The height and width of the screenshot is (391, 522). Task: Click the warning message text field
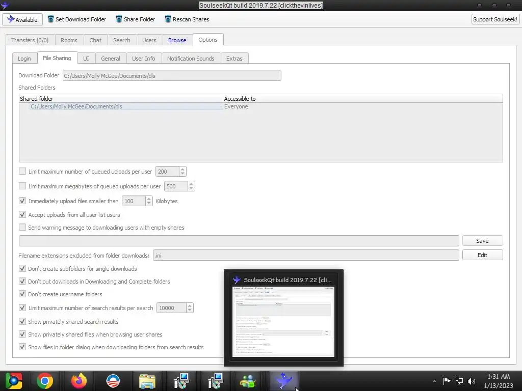click(x=239, y=241)
